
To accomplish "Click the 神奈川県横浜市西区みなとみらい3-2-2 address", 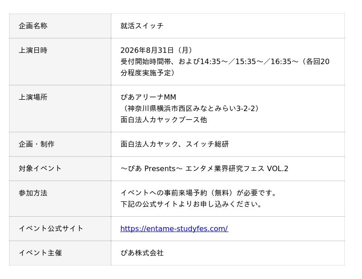I will pos(191,108).
